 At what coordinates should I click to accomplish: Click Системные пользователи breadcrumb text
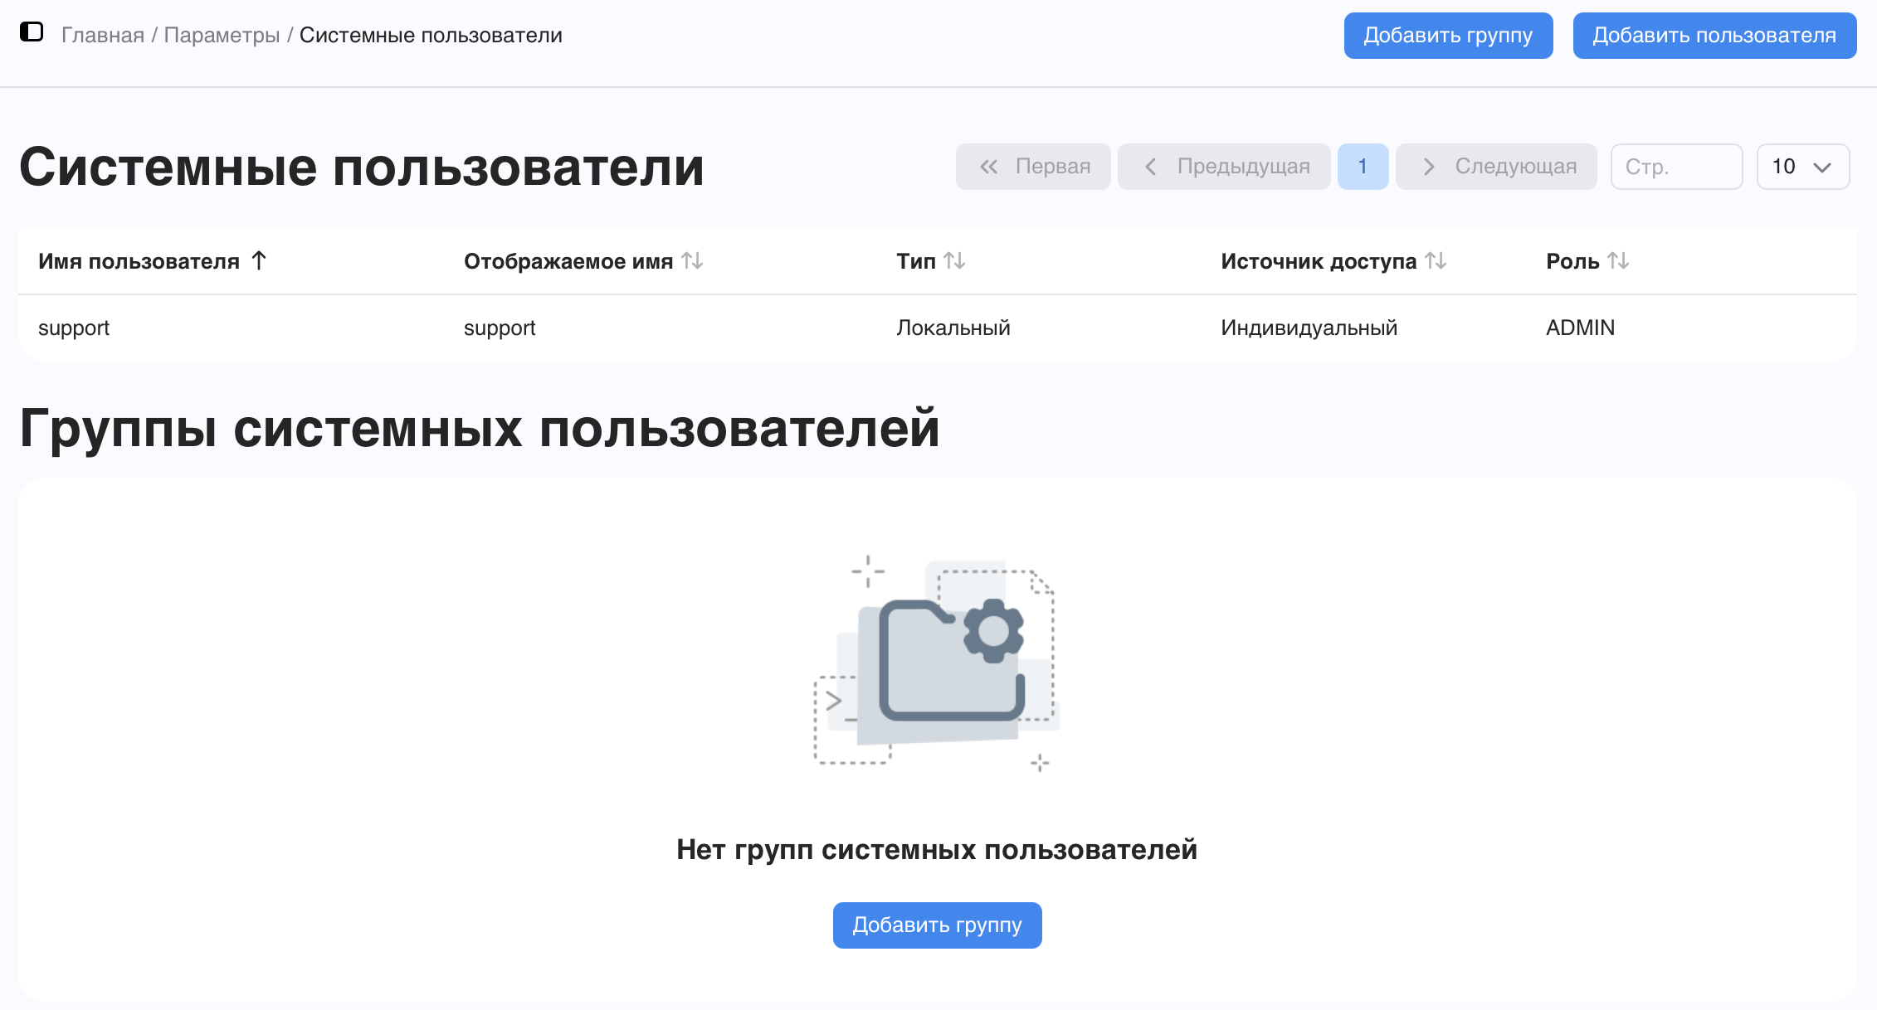431,36
